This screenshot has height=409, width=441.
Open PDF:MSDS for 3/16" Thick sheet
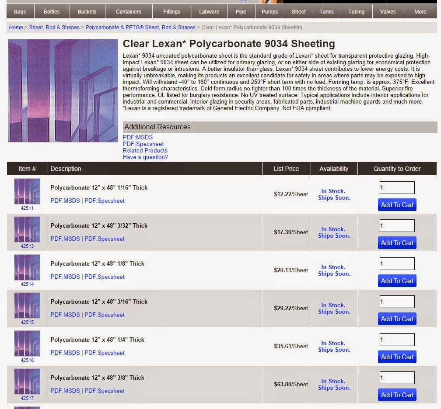point(65,315)
